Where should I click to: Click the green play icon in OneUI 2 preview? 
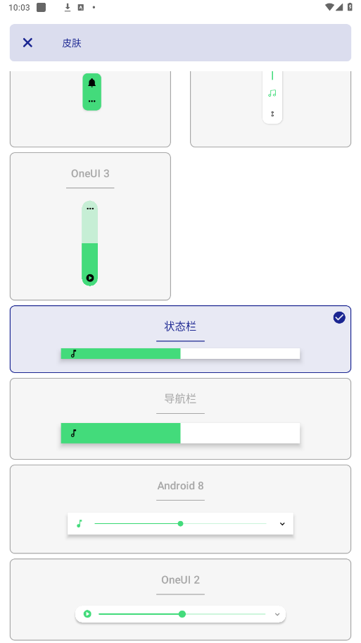87,614
